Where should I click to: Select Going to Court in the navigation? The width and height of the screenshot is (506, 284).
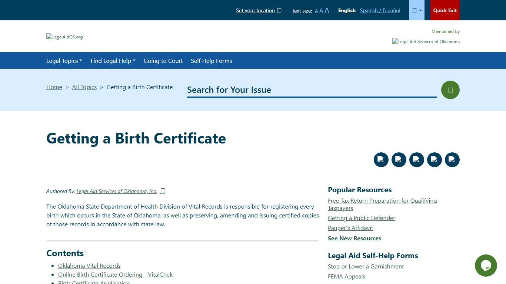tap(163, 61)
